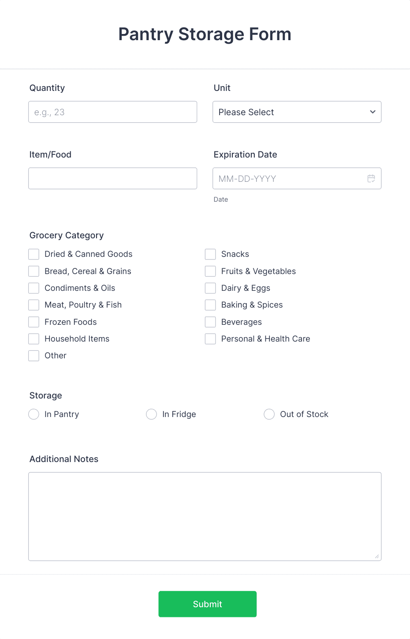The image size is (410, 639).
Task: Check the Household Items box
Action: tap(34, 338)
